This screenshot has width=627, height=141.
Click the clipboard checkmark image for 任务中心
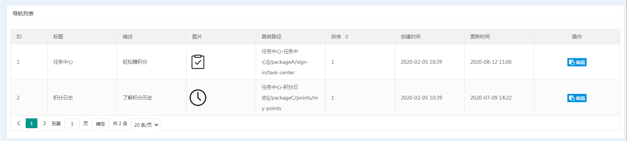198,62
